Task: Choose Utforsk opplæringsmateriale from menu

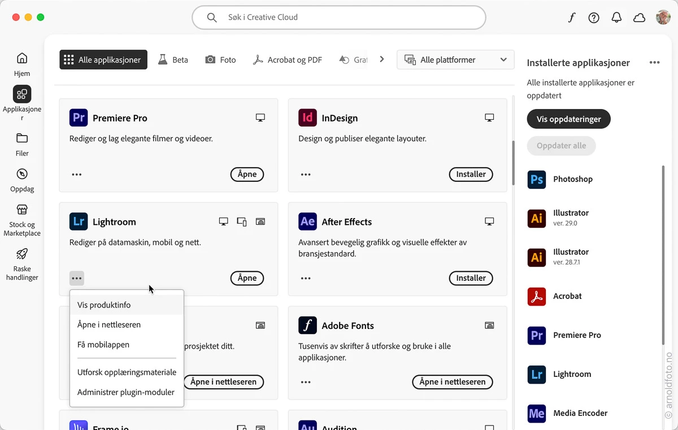Action: click(127, 372)
